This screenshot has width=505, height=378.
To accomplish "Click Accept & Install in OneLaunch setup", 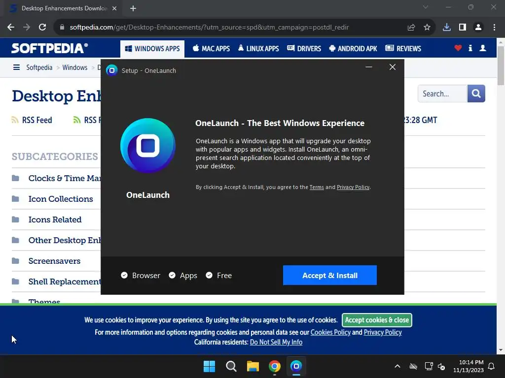I will (330, 275).
